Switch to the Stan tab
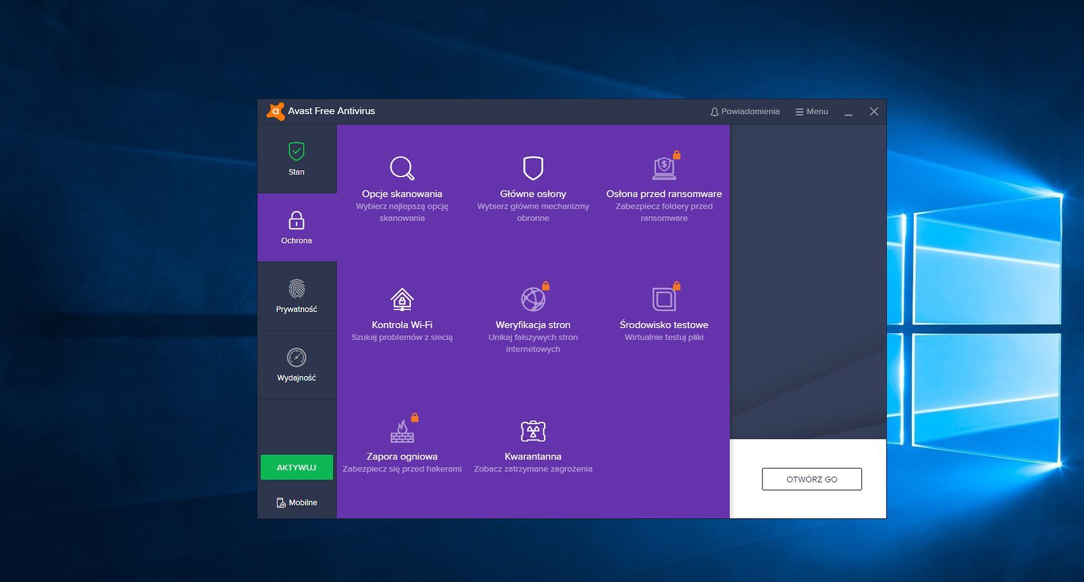The height and width of the screenshot is (582, 1084). point(296,159)
